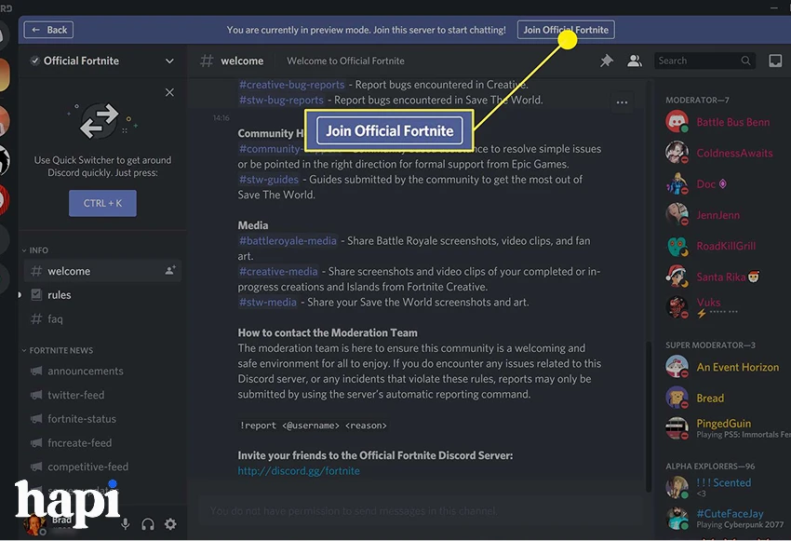Open #battleroyale-media channel link

click(288, 241)
